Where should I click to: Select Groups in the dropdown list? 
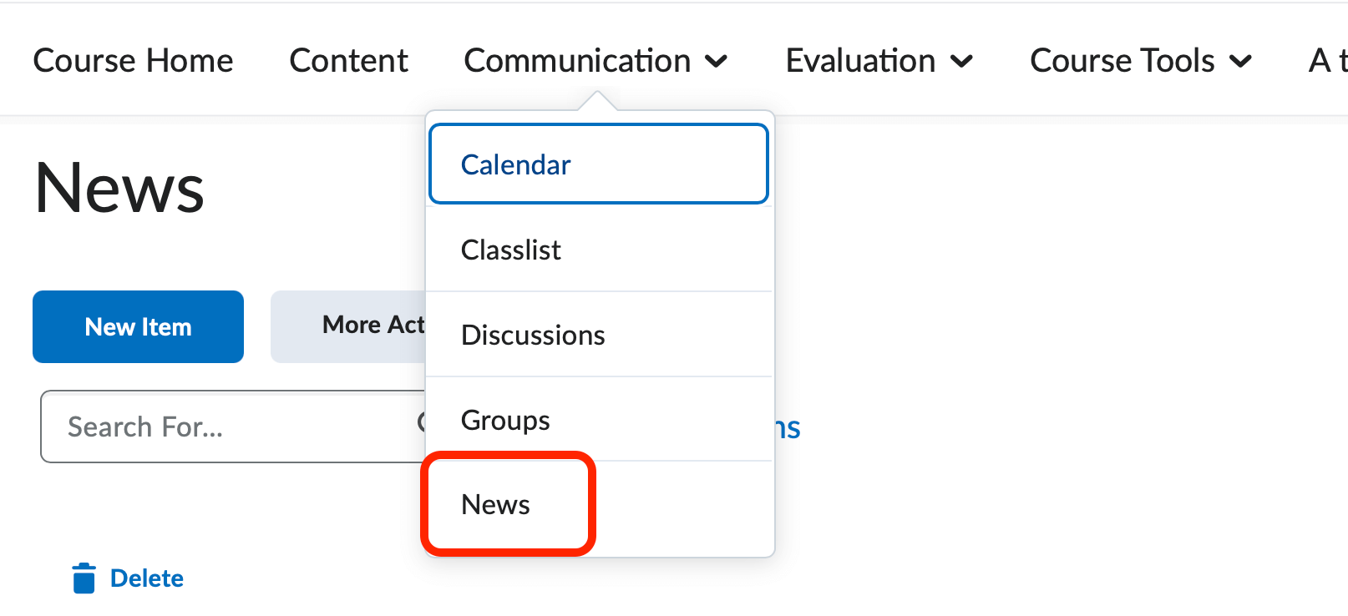pos(504,420)
